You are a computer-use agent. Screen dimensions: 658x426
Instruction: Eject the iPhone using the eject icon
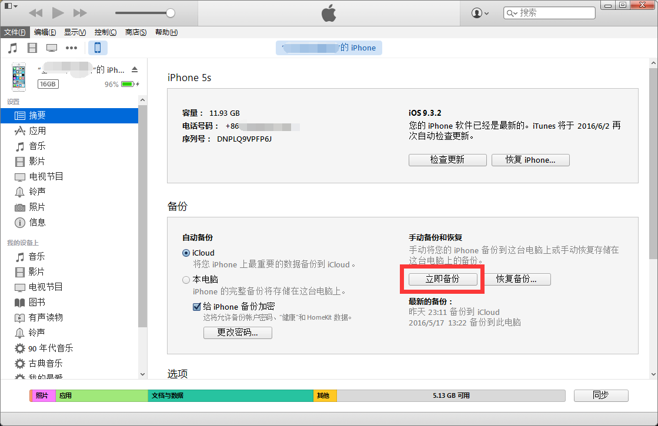point(134,69)
